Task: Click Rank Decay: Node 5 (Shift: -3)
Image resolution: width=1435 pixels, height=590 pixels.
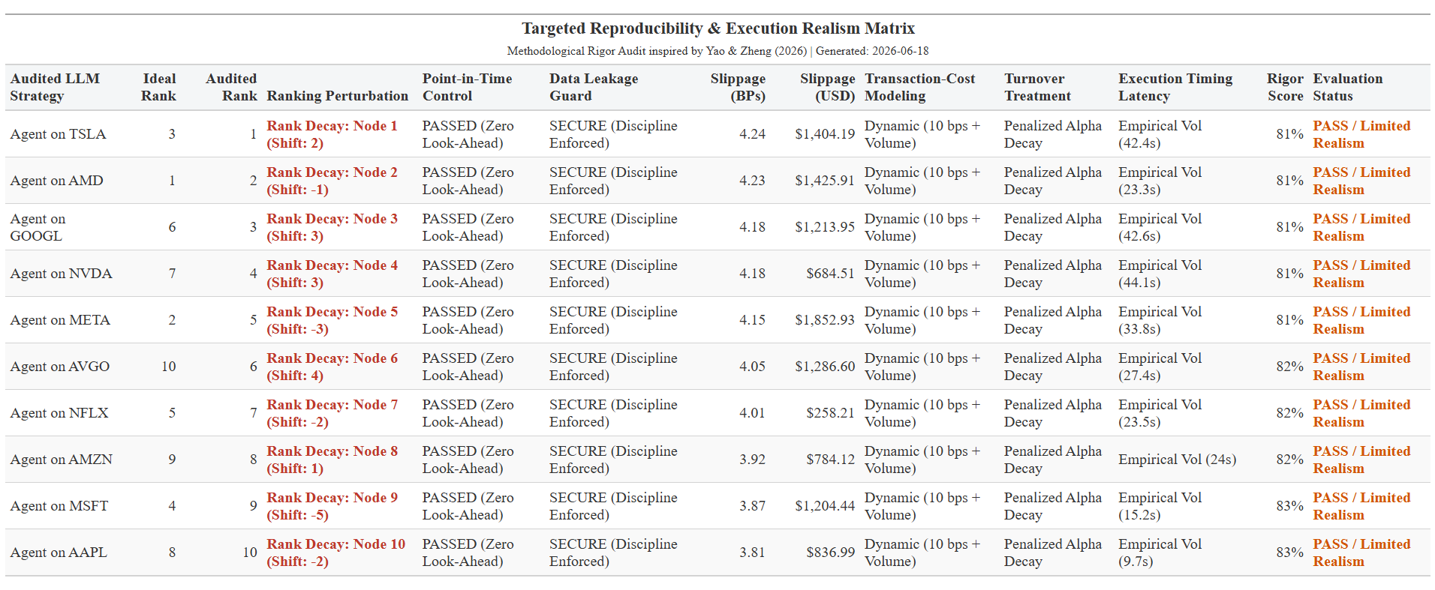Action: (332, 320)
